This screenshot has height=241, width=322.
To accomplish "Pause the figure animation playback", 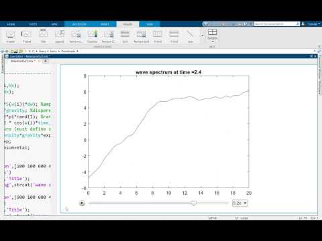I will point(83,204).
